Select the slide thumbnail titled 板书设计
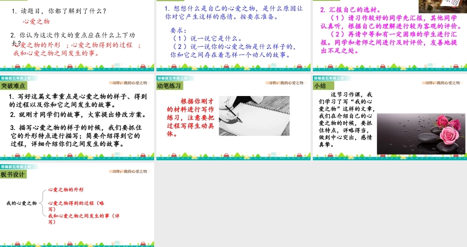467x247 pixels. pos(77,205)
